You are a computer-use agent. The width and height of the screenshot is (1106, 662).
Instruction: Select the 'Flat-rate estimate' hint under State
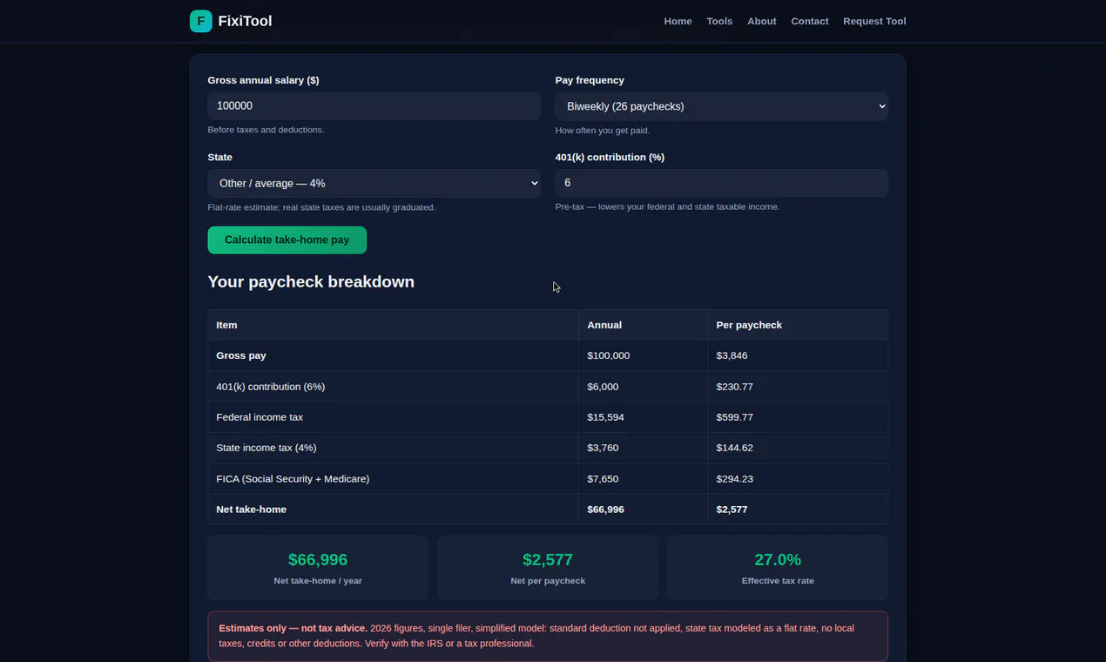(x=321, y=207)
